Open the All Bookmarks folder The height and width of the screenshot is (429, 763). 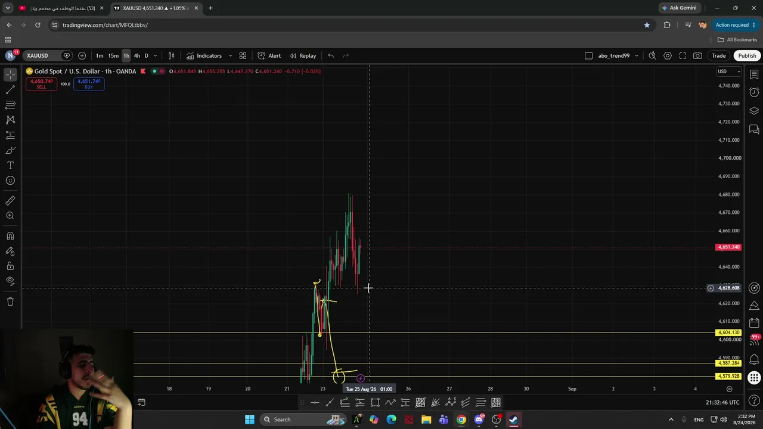tap(737, 40)
